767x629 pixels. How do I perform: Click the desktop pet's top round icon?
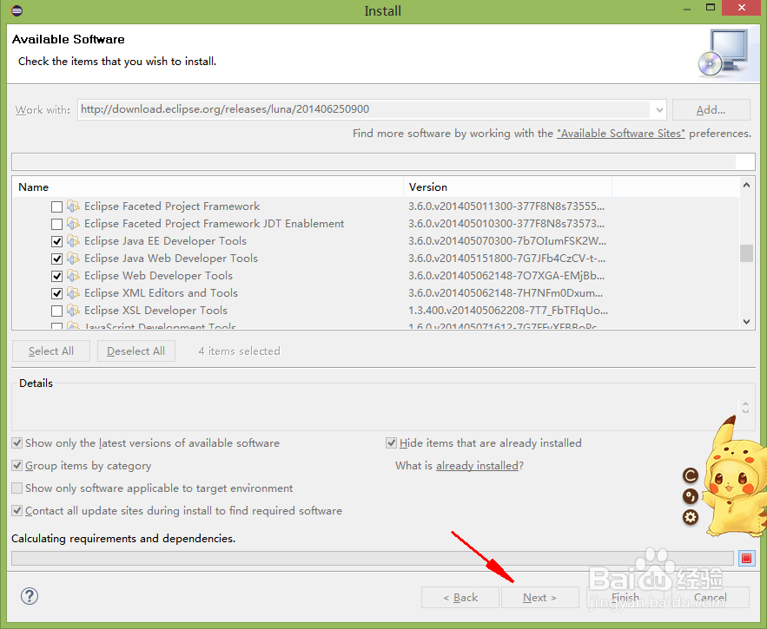pyautogui.click(x=691, y=475)
